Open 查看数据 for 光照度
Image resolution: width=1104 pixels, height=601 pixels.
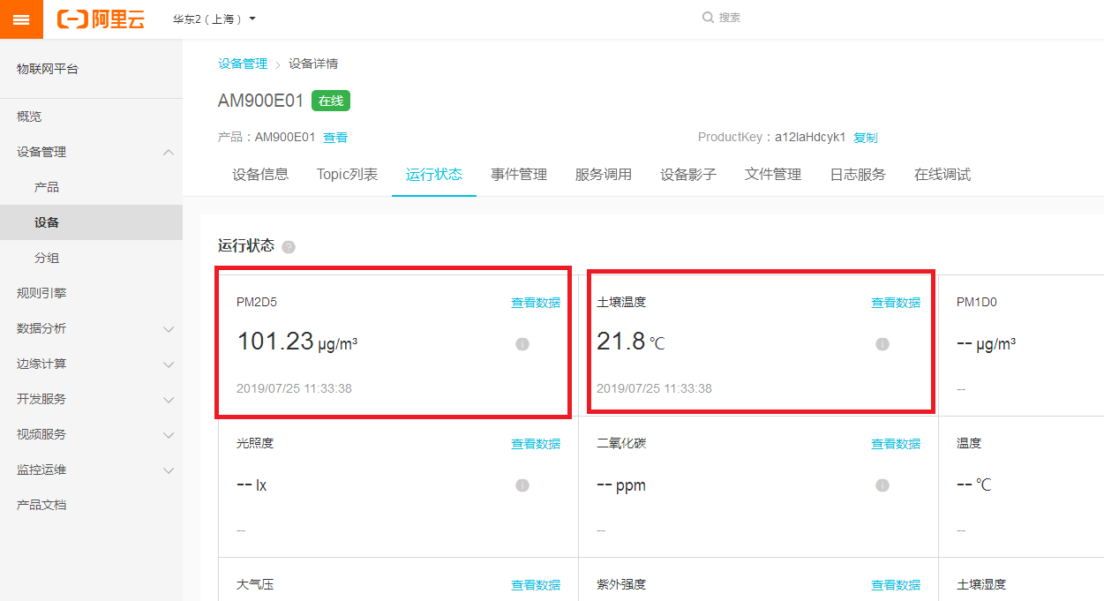(x=536, y=444)
